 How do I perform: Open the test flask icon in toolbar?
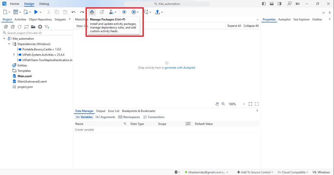tap(111, 12)
